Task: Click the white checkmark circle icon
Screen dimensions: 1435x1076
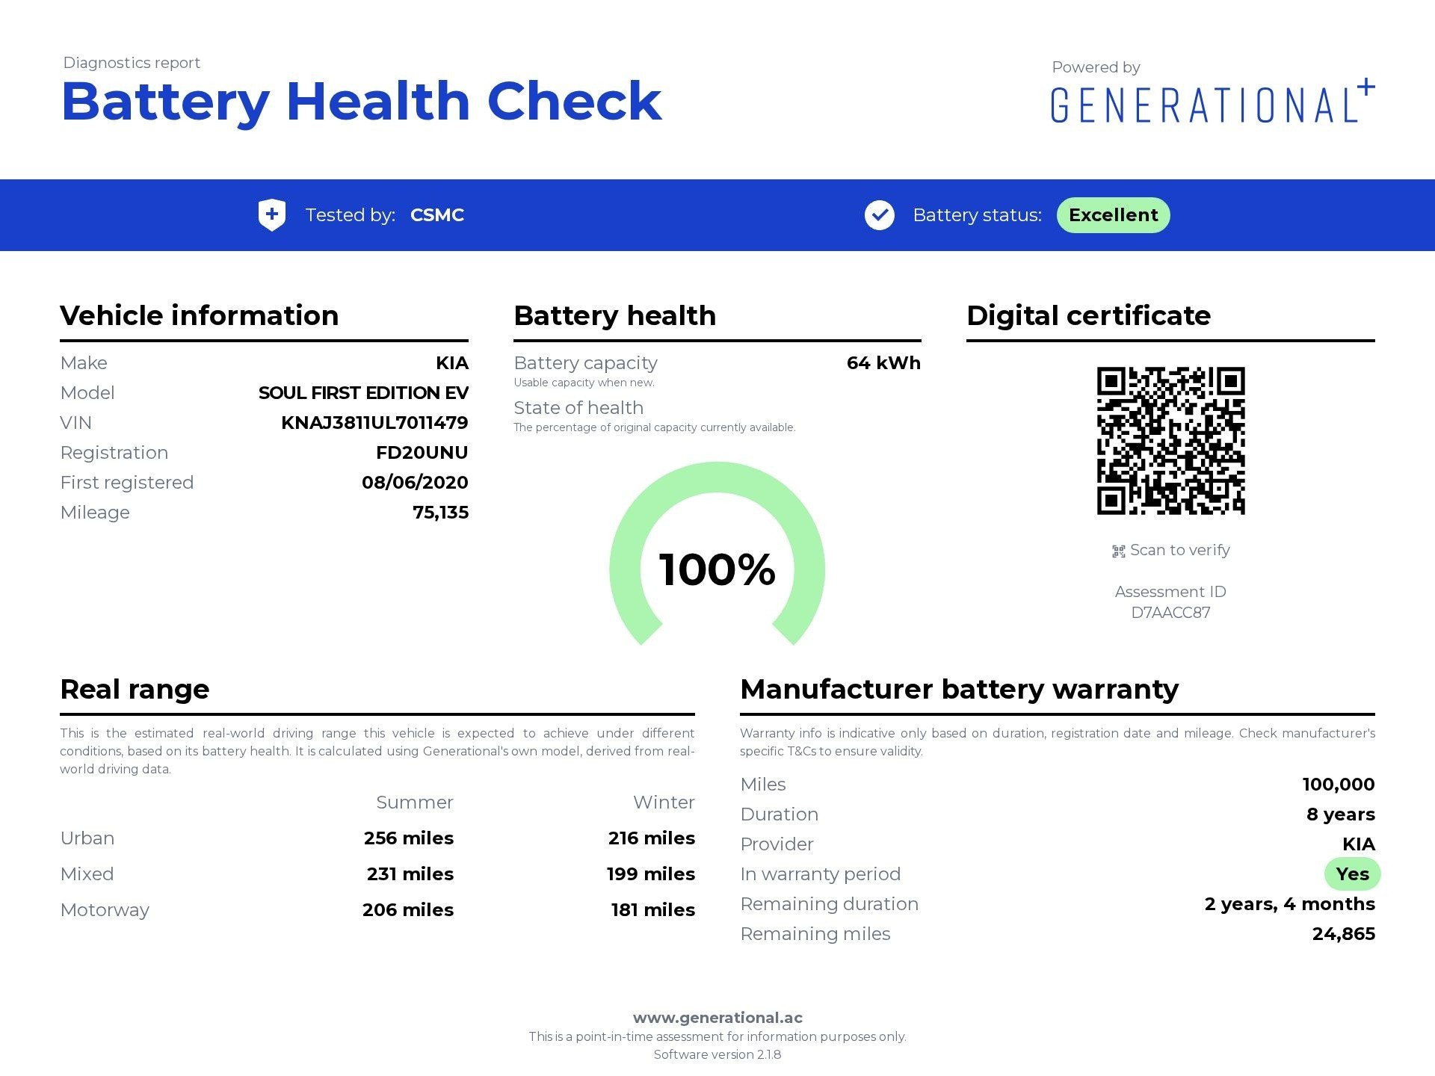Action: pyautogui.click(x=880, y=215)
